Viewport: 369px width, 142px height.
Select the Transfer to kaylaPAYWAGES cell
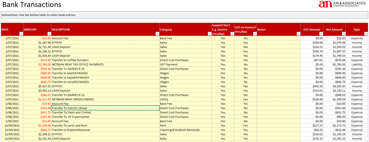[105, 77]
